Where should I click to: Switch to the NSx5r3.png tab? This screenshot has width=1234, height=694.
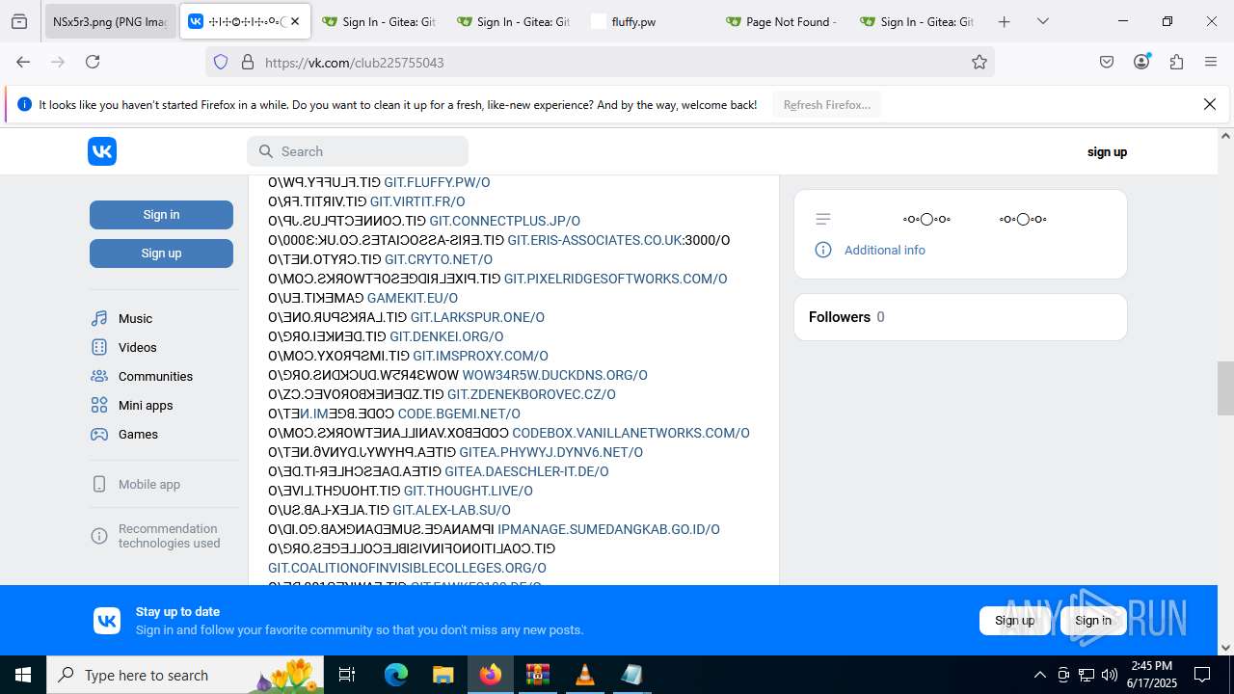[110, 21]
